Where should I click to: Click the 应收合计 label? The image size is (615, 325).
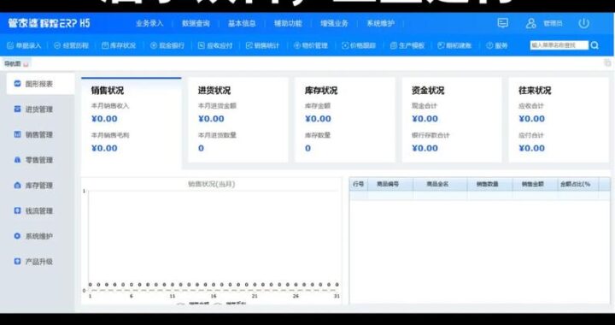point(531,106)
